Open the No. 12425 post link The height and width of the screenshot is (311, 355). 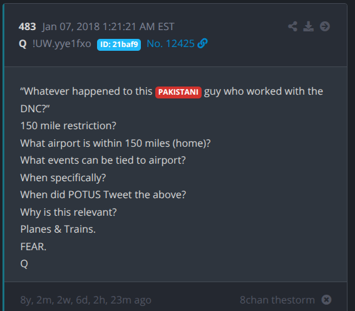point(170,43)
